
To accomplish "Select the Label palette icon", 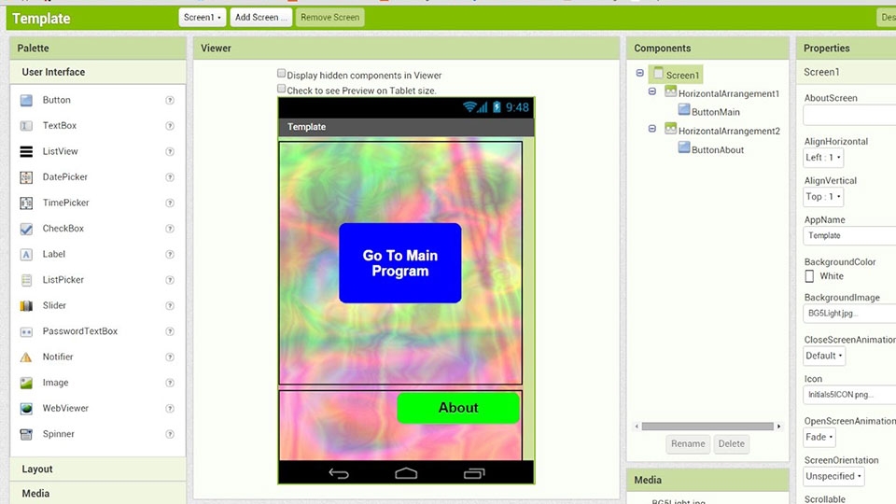I will pyautogui.click(x=26, y=254).
